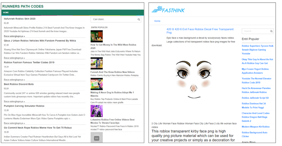Open 'Roblox Background Auto Clicker' link

[x=254, y=134]
